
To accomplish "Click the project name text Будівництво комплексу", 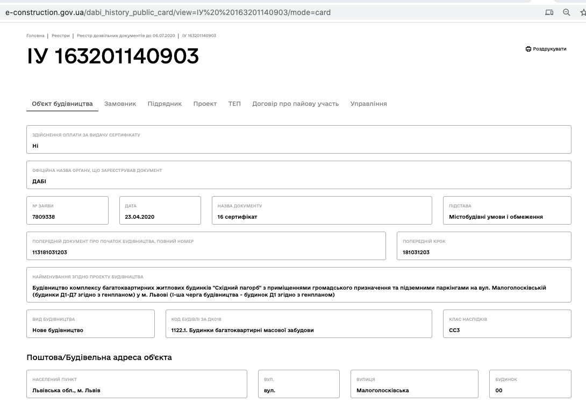I will 289,291.
